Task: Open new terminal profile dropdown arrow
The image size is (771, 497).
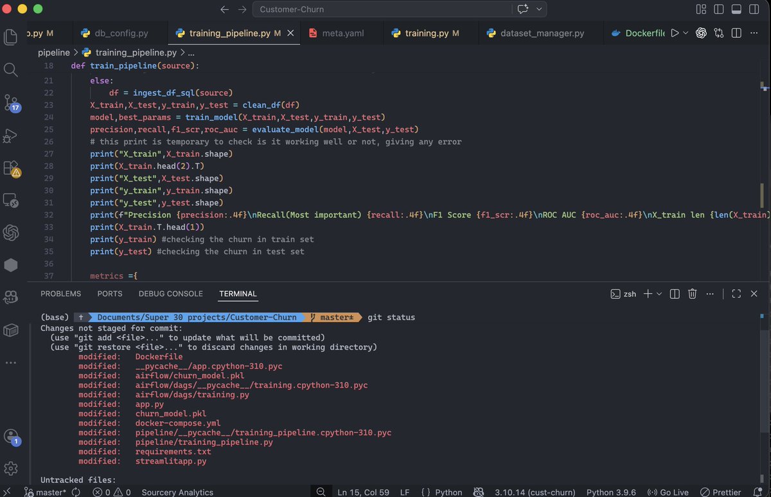Action: point(659,294)
